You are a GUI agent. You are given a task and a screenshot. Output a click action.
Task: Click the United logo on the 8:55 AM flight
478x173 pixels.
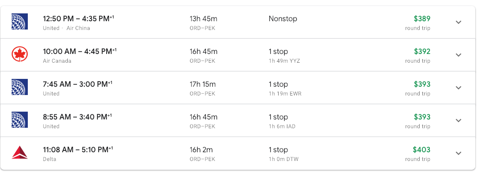pos(20,120)
